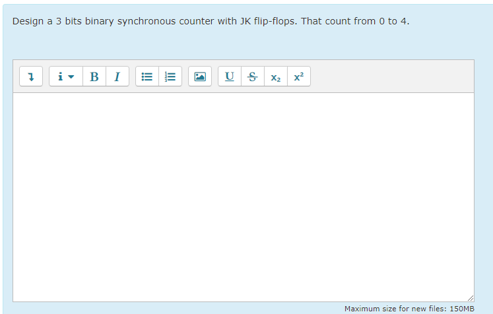Click the question text about JK flip-flops
Viewport: 493px width, 314px height.
coord(211,21)
